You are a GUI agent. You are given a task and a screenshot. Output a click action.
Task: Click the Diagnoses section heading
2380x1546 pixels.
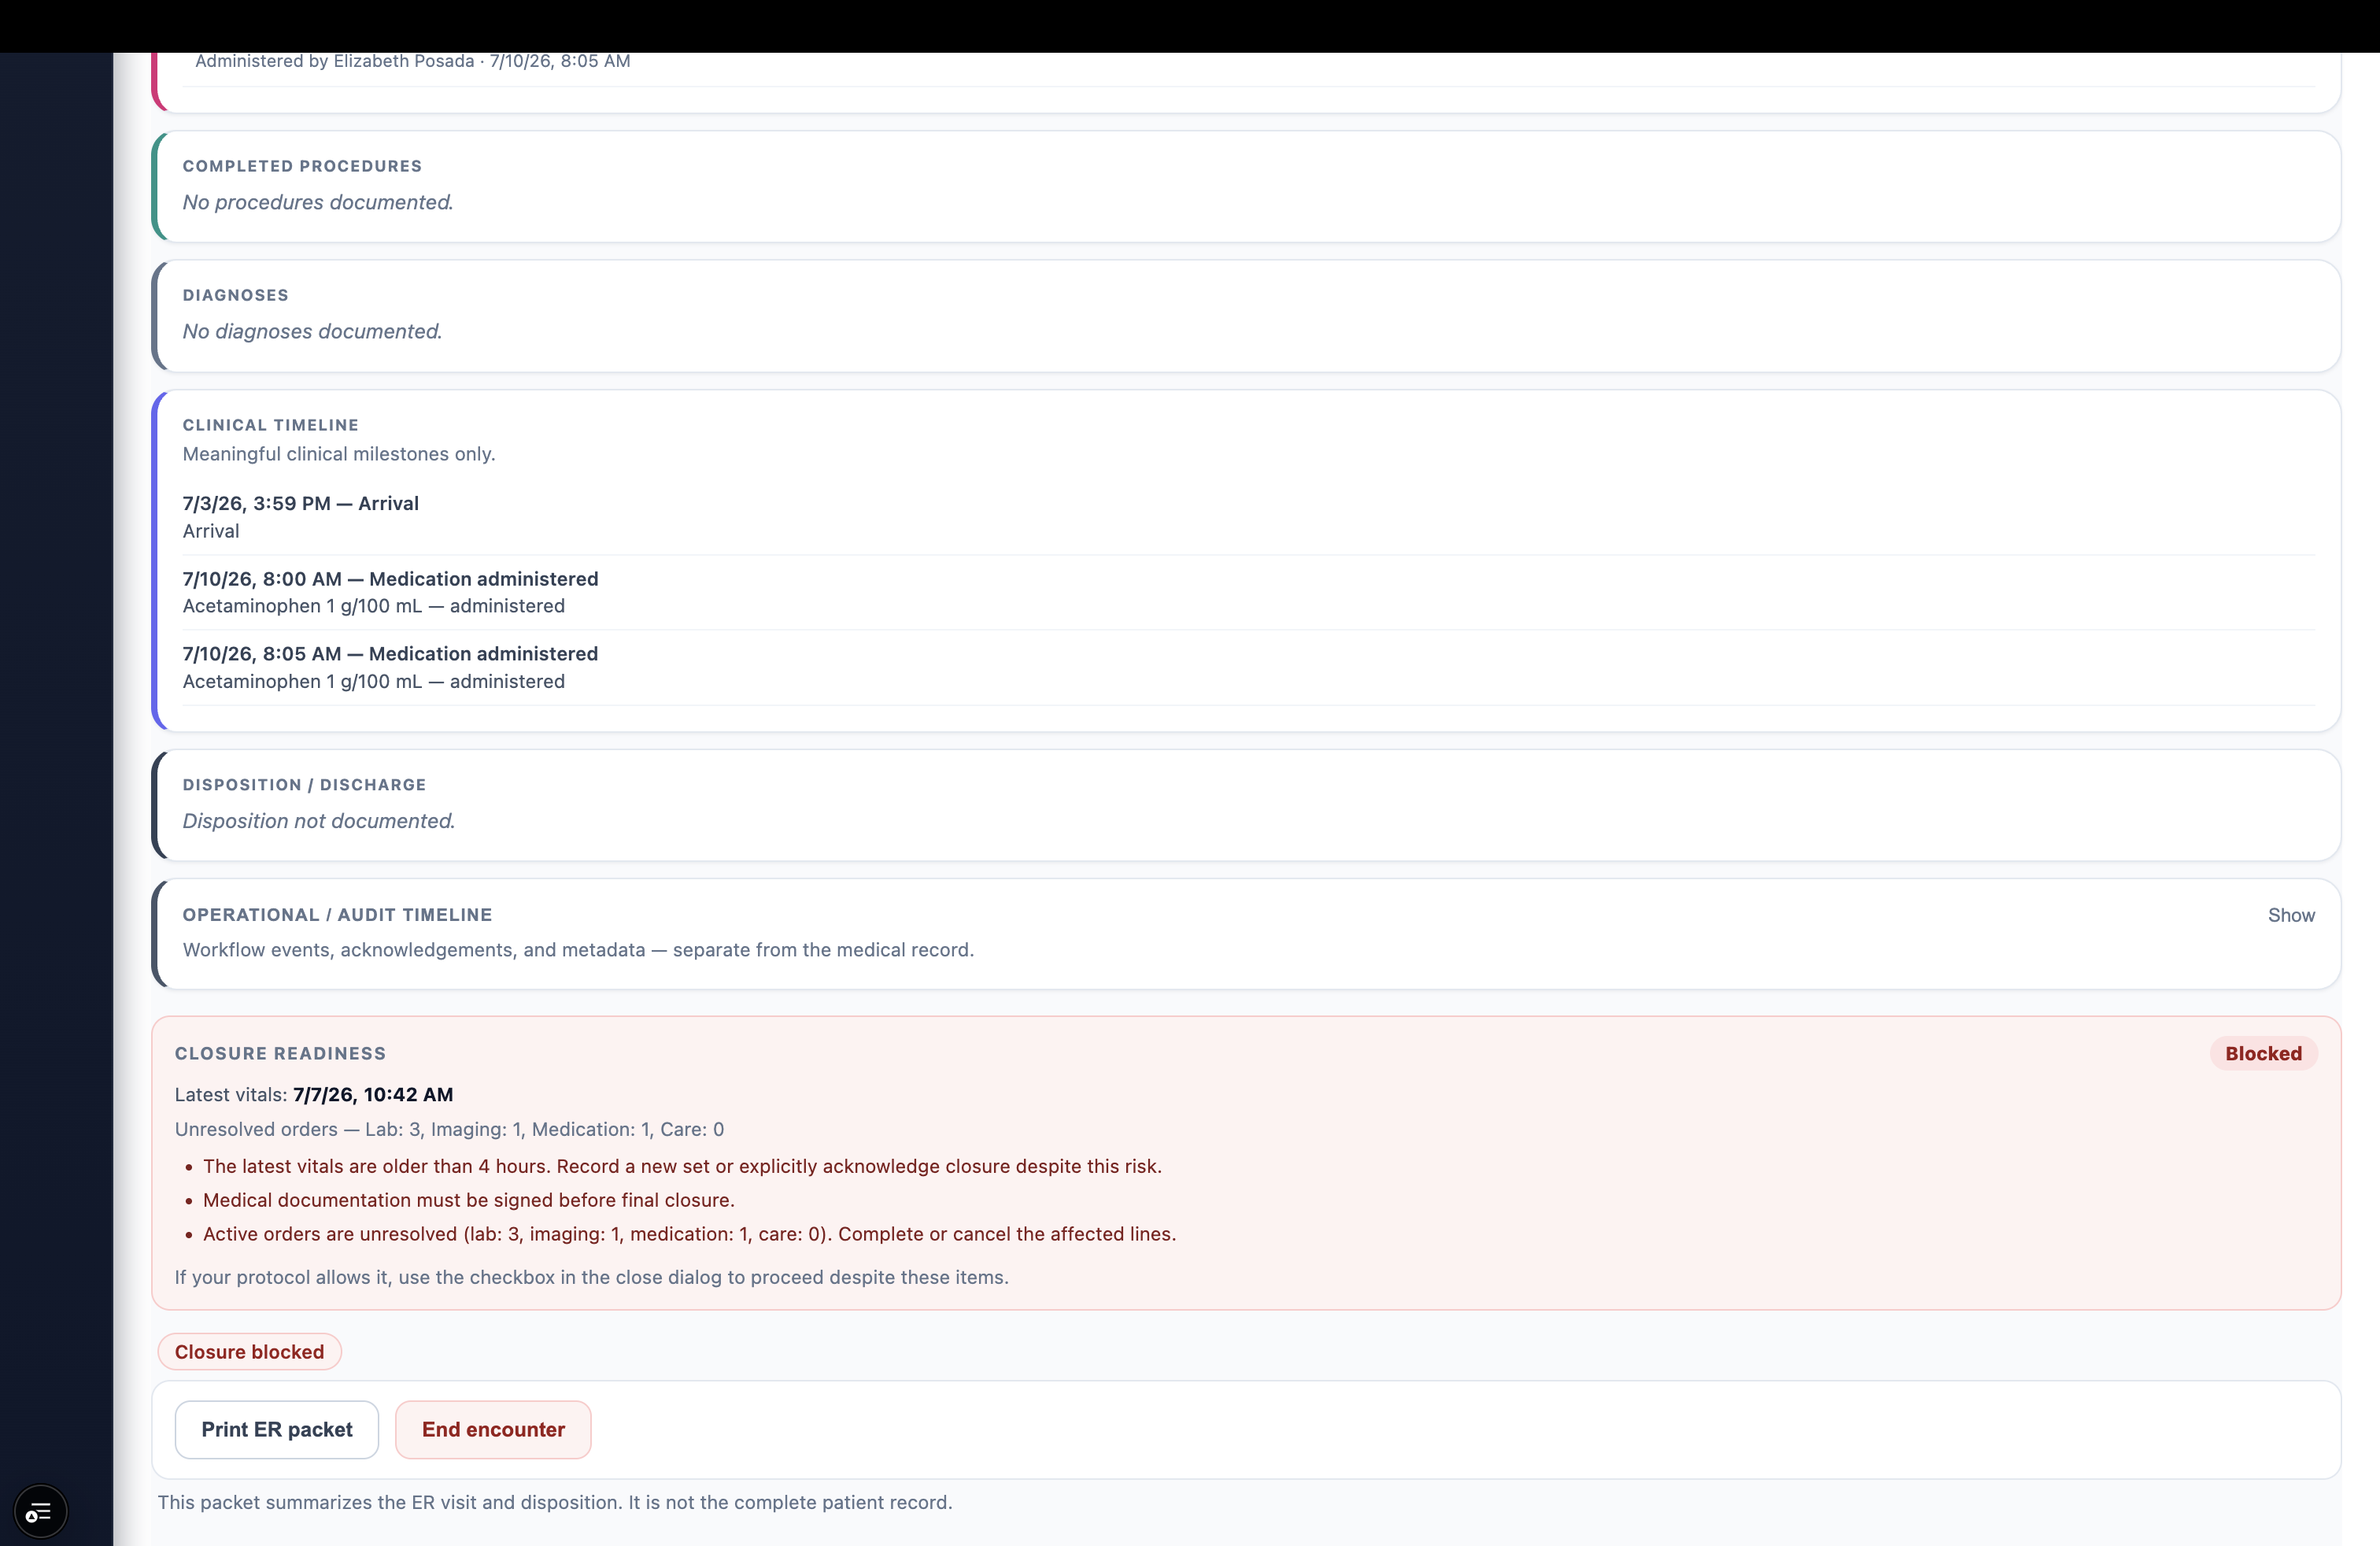[235, 295]
